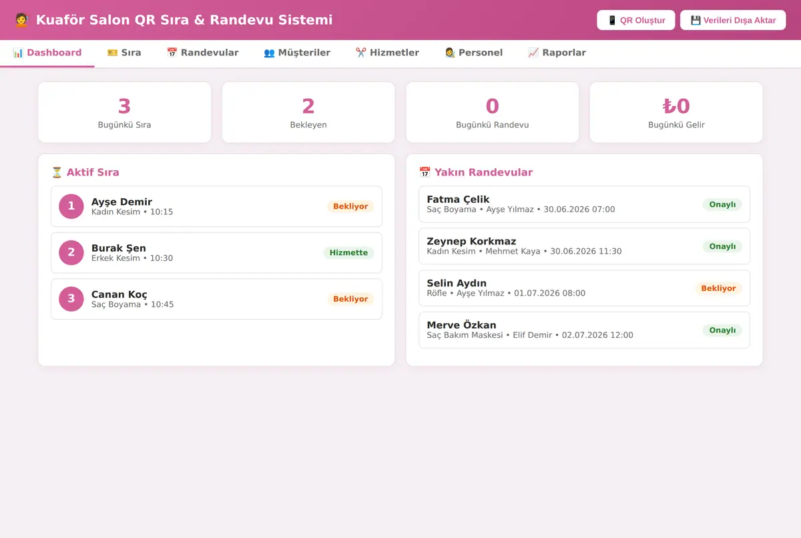Click the ticket icon on Sıra tab
801x538 pixels.
[112, 53]
